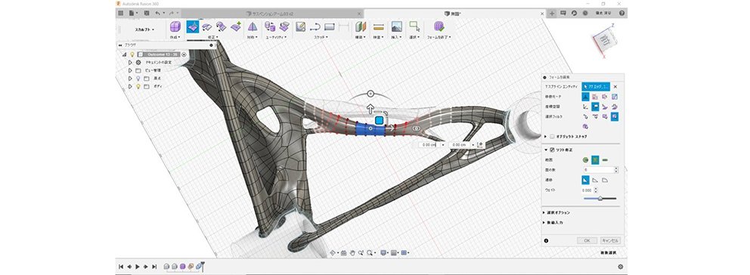The width and height of the screenshot is (750, 275).
Task: Open the Insert image icon
Action: tap(396, 26)
